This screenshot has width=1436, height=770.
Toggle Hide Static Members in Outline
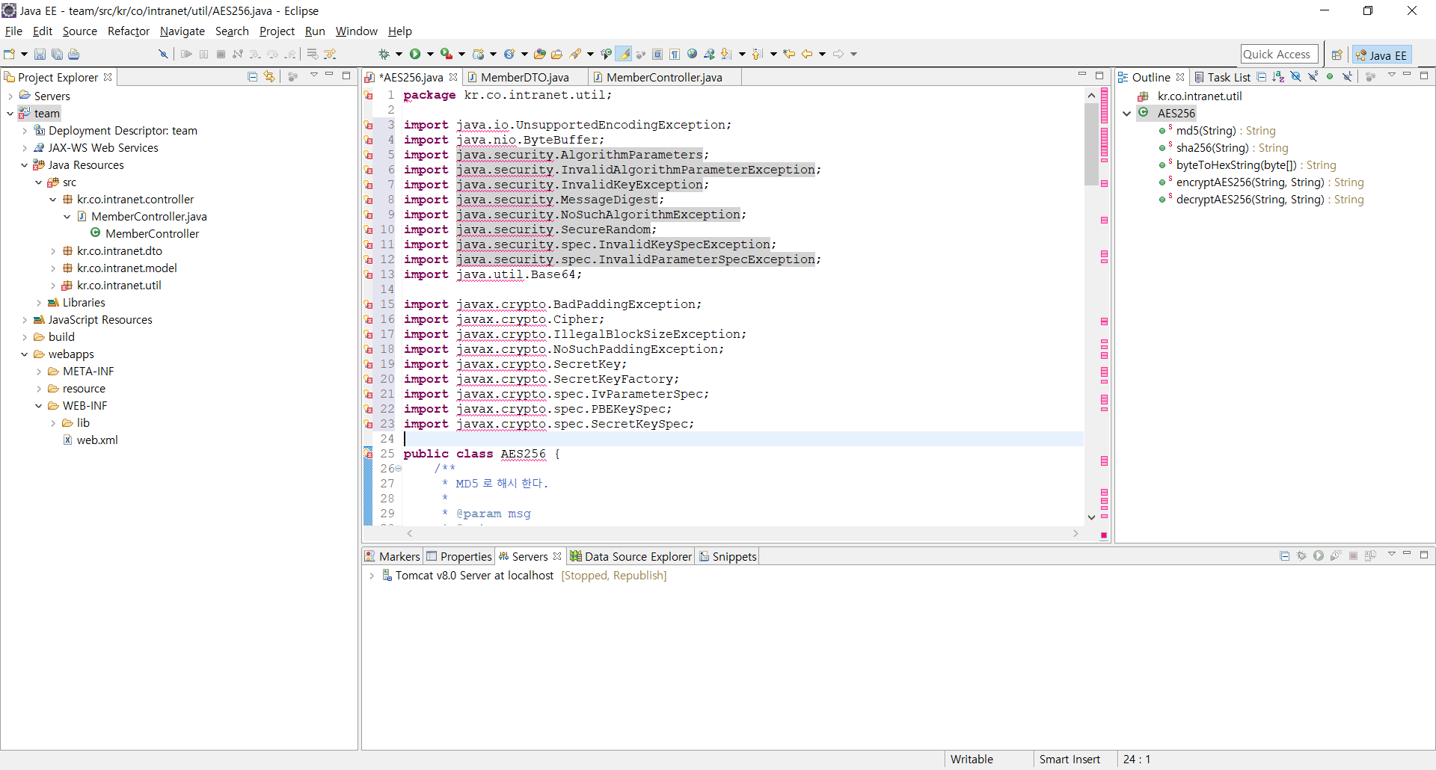[x=1313, y=77]
